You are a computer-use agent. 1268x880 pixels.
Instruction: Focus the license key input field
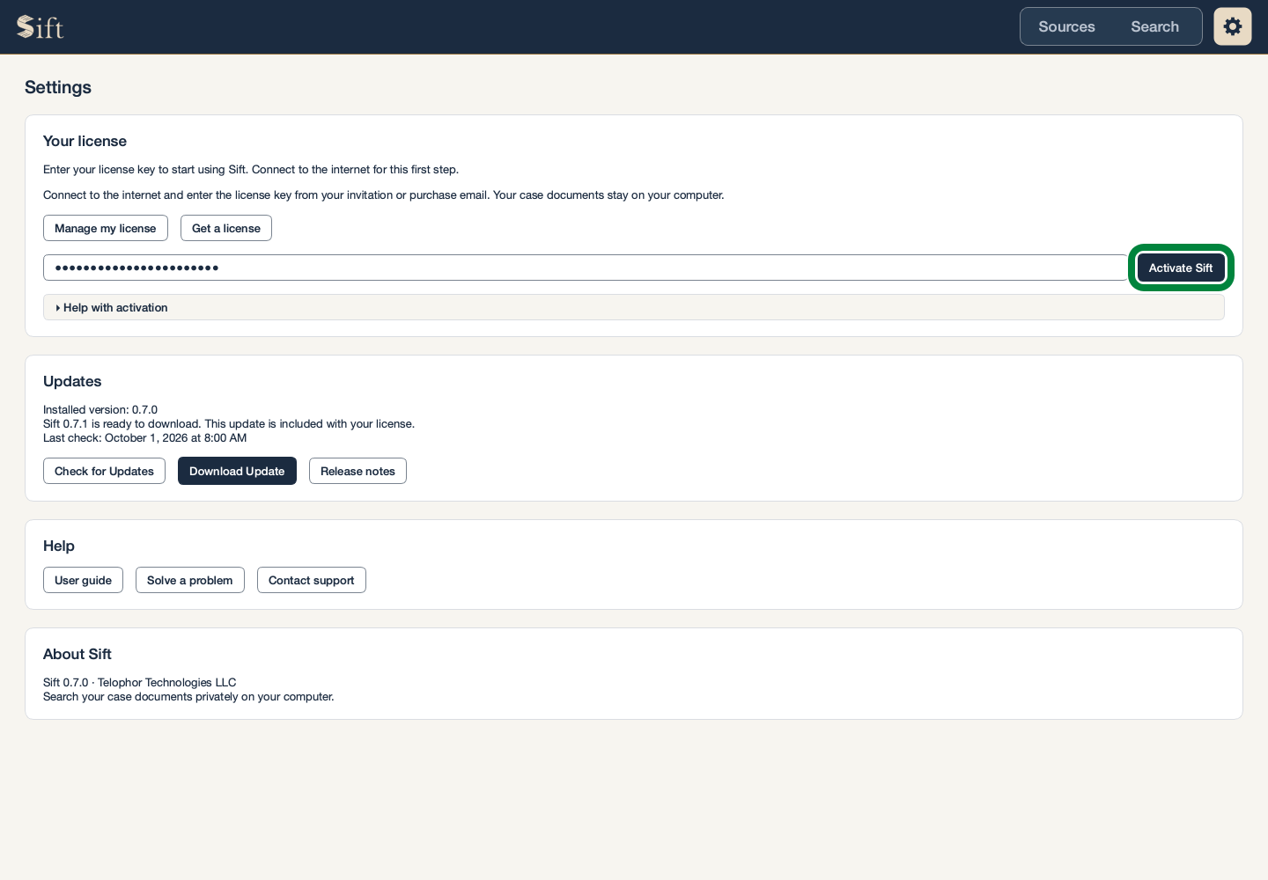point(585,268)
